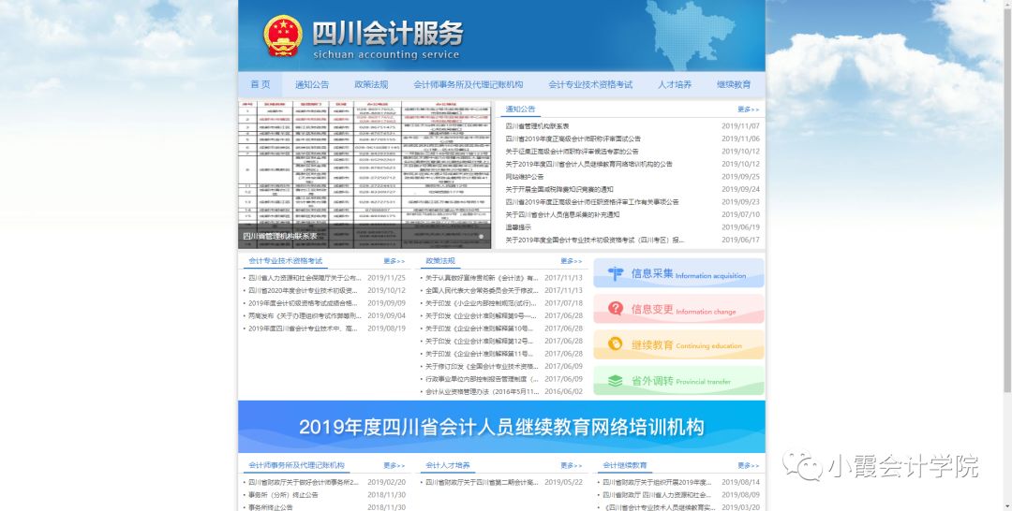Click the national emblem logo in header
The image size is (1012, 511).
coord(283,36)
